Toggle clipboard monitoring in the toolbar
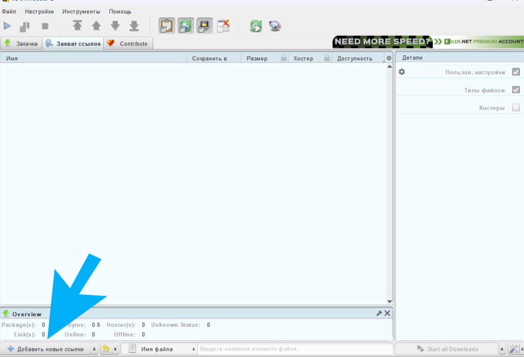The height and width of the screenshot is (357, 524). coord(166,26)
